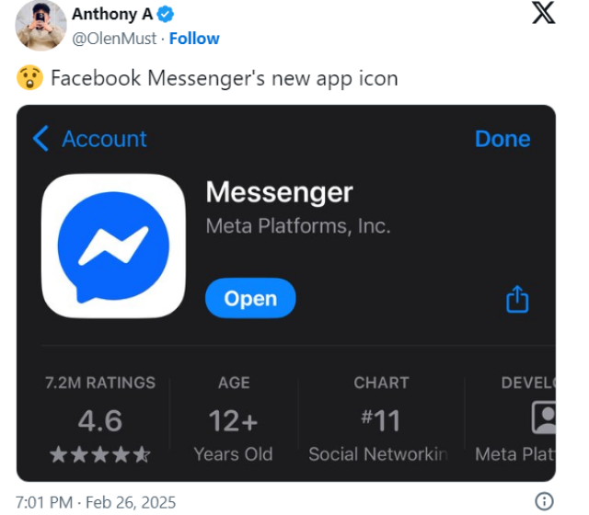Open the @OlenMust handle link
Image resolution: width=589 pixels, height=515 pixels.
114,39
